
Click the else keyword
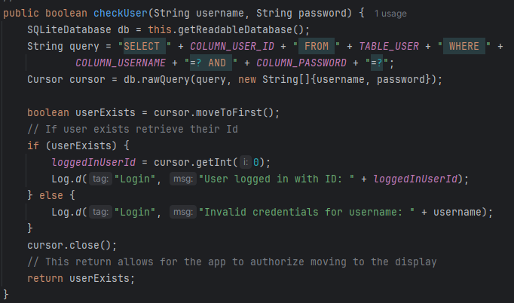pos(51,195)
